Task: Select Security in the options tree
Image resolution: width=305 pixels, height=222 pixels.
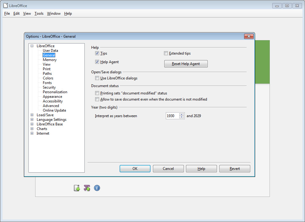Action: click(49, 87)
